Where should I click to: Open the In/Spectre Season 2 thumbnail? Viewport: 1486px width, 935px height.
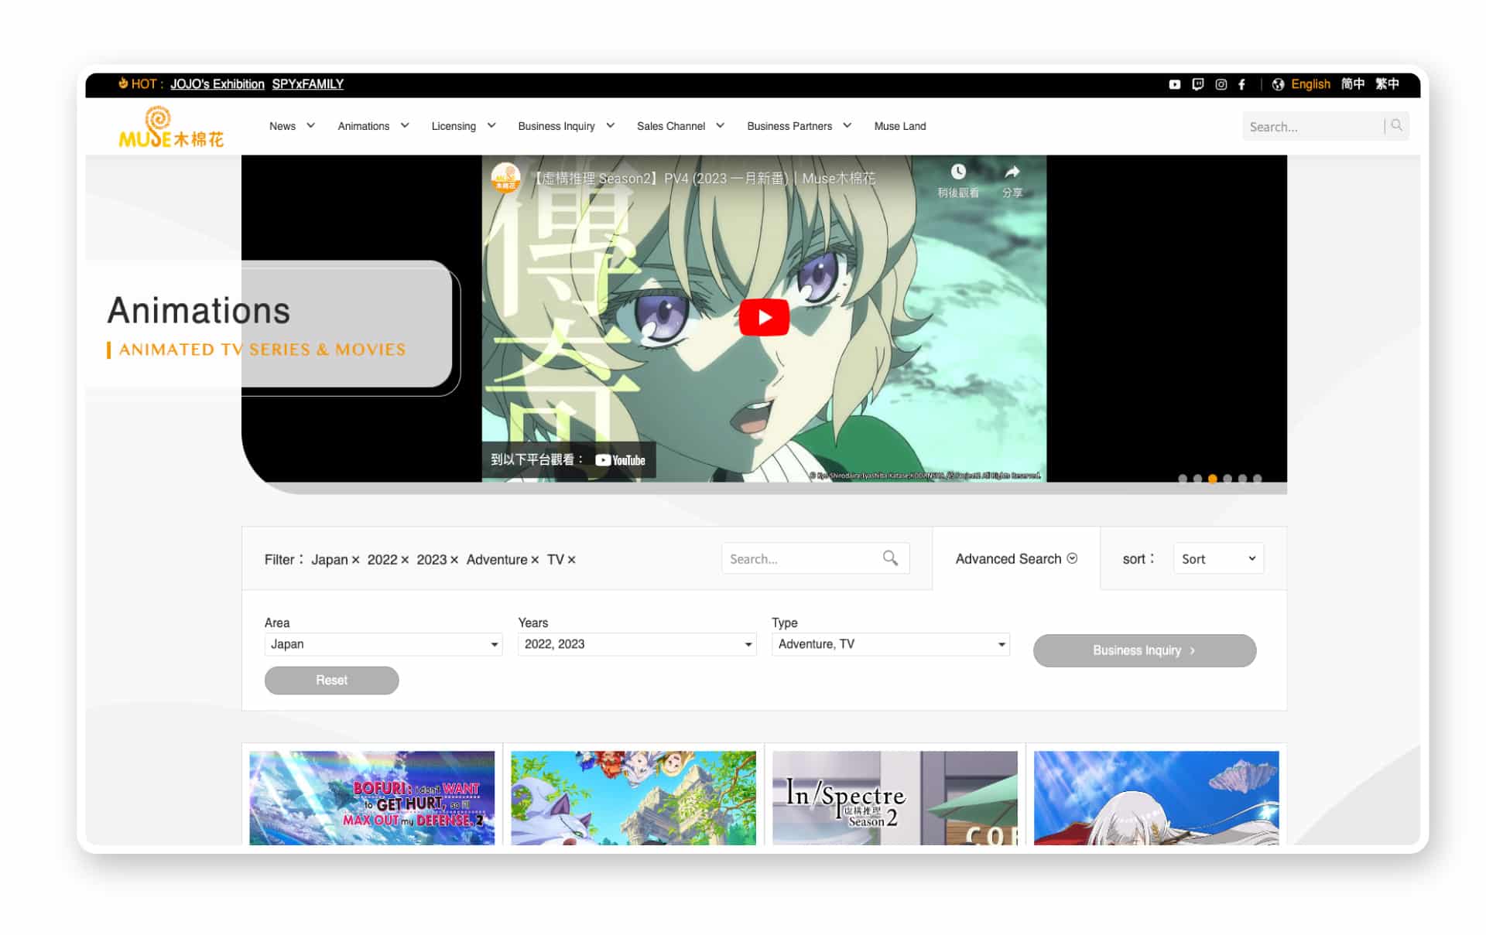[895, 797]
